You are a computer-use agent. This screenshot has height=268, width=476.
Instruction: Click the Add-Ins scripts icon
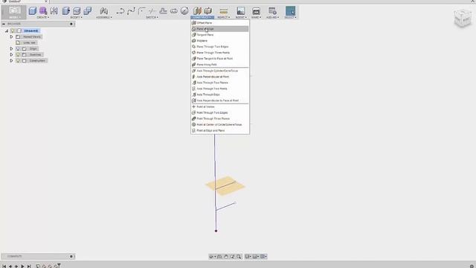click(x=272, y=11)
